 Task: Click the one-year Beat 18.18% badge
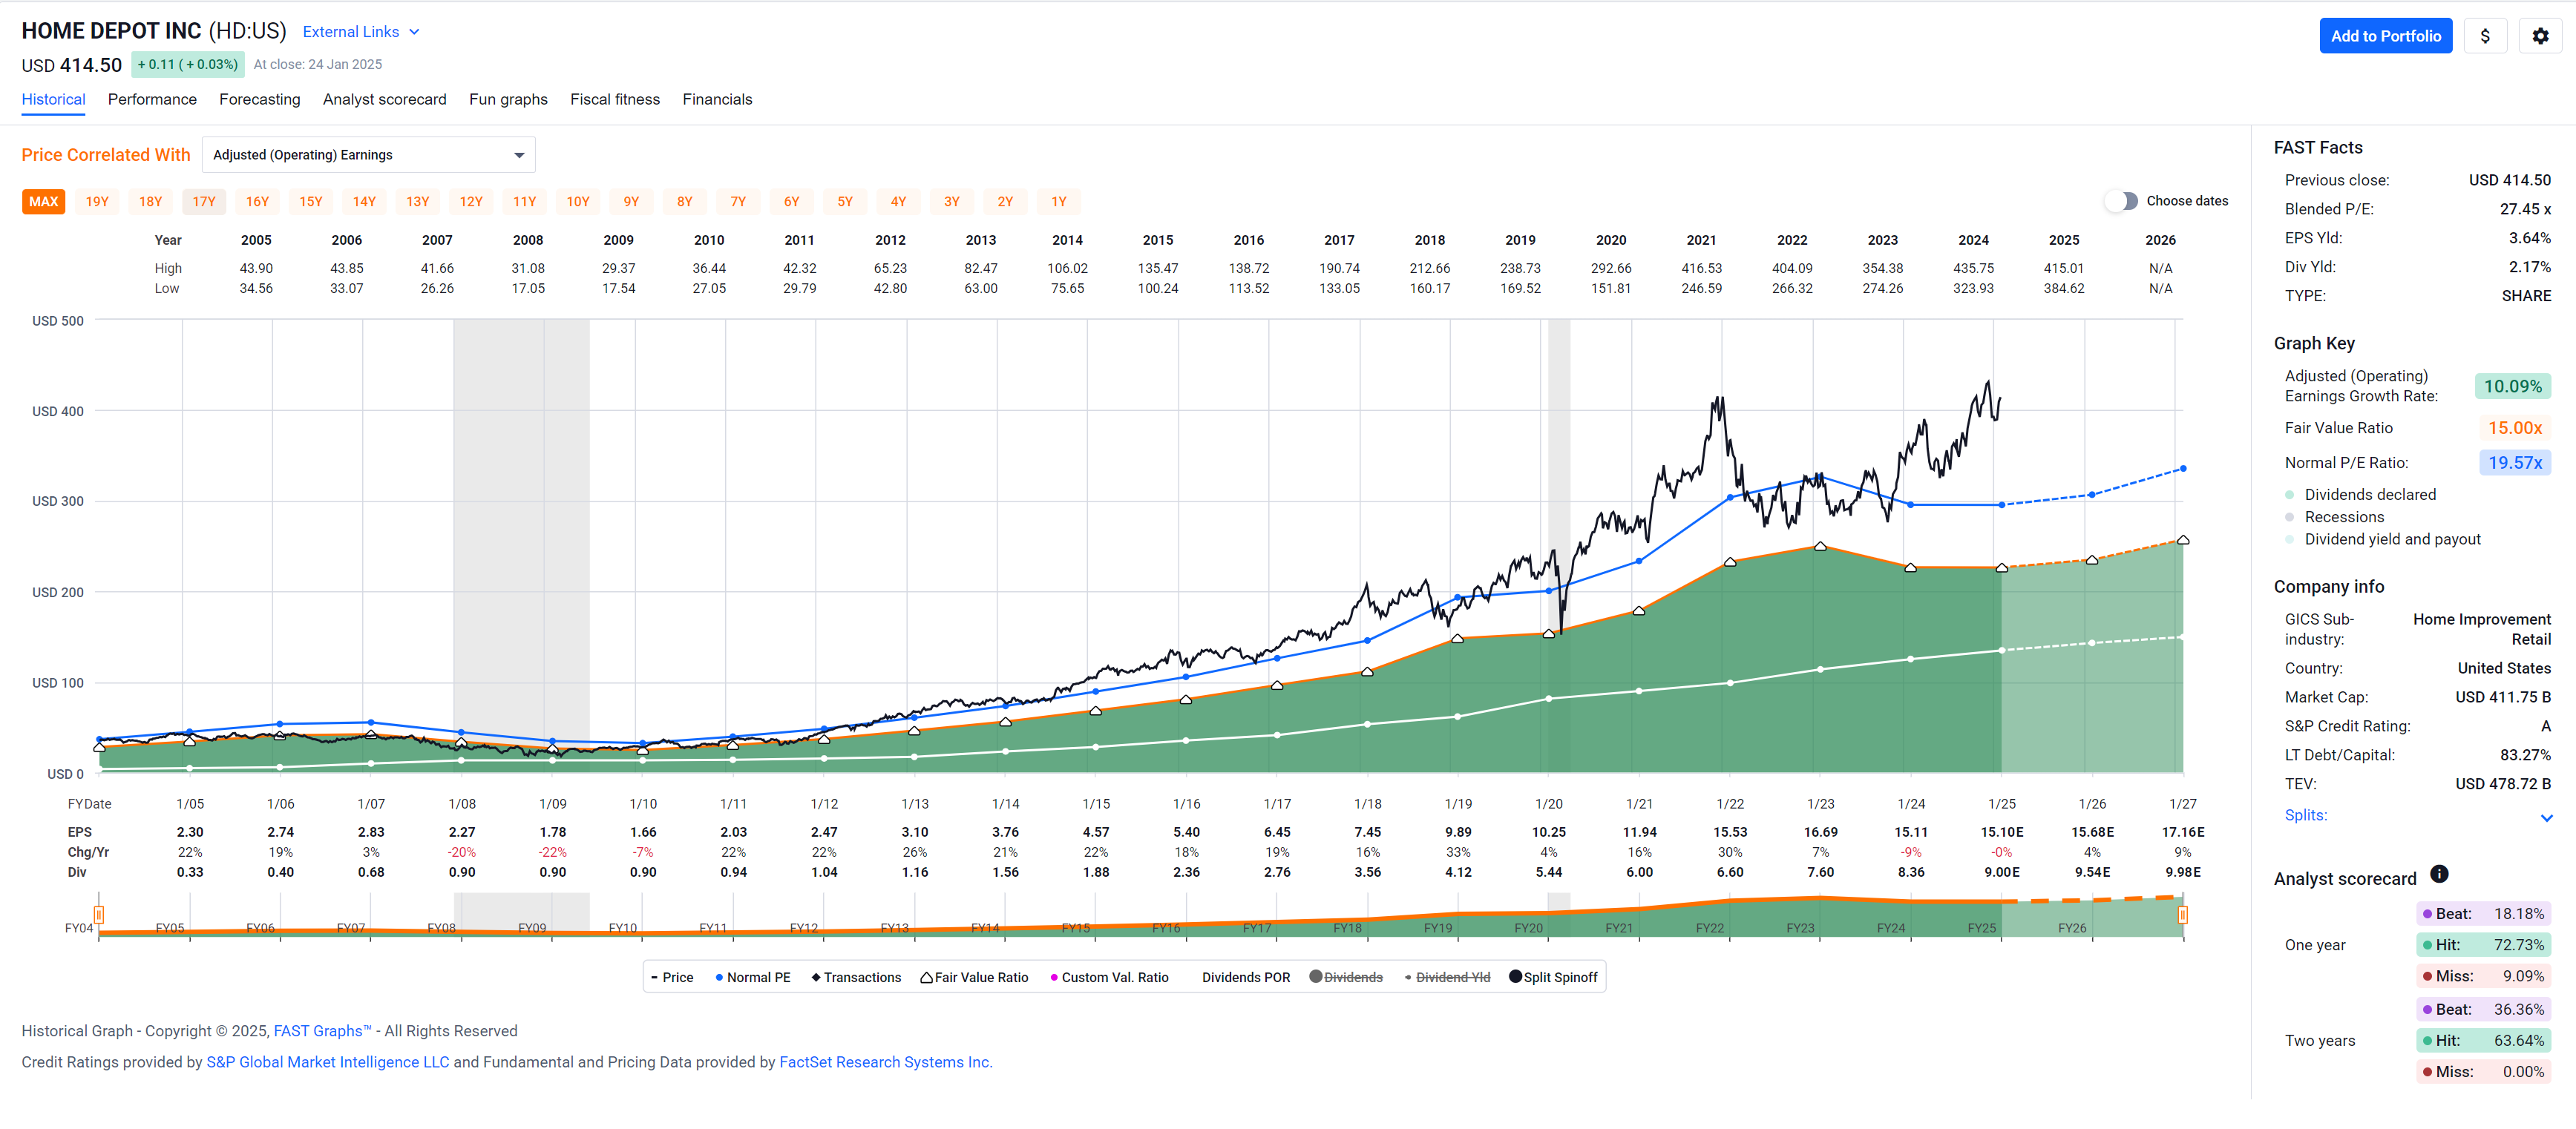coord(2483,914)
